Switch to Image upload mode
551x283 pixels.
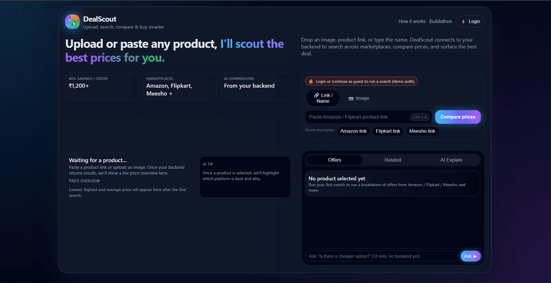pos(359,98)
